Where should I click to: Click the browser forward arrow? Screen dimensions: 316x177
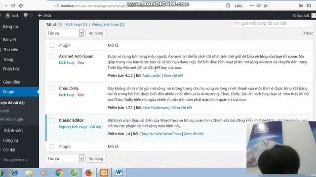[x=5, y=5]
